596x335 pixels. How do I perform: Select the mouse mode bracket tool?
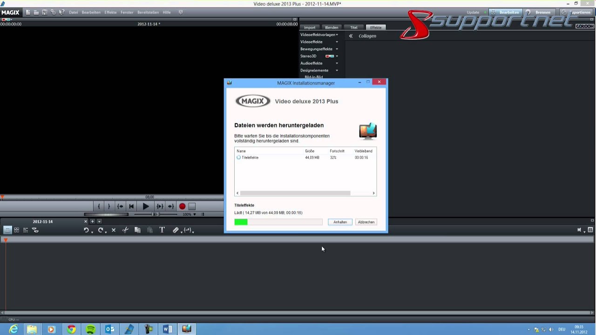[x=187, y=230]
